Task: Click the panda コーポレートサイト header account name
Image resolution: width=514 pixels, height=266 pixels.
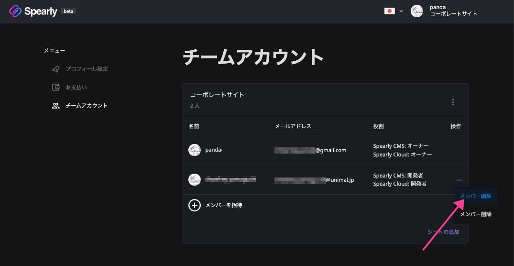Action: click(x=453, y=11)
